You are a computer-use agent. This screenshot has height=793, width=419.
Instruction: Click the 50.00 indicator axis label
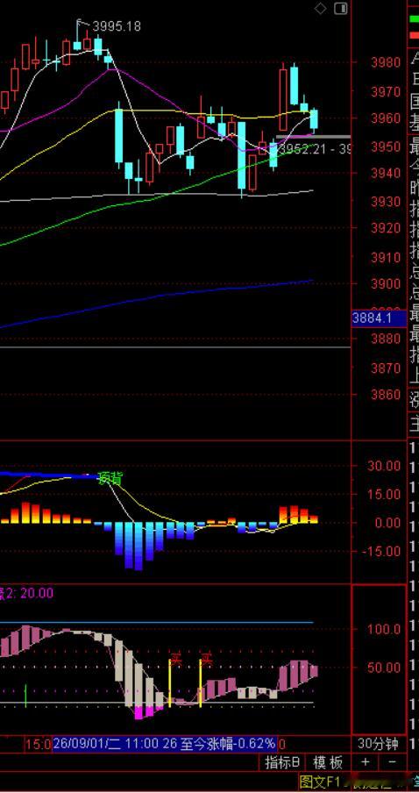pos(384,668)
